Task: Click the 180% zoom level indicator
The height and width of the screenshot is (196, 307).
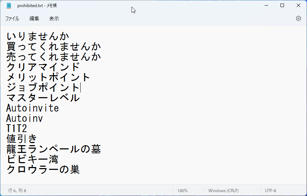Action: point(182,191)
